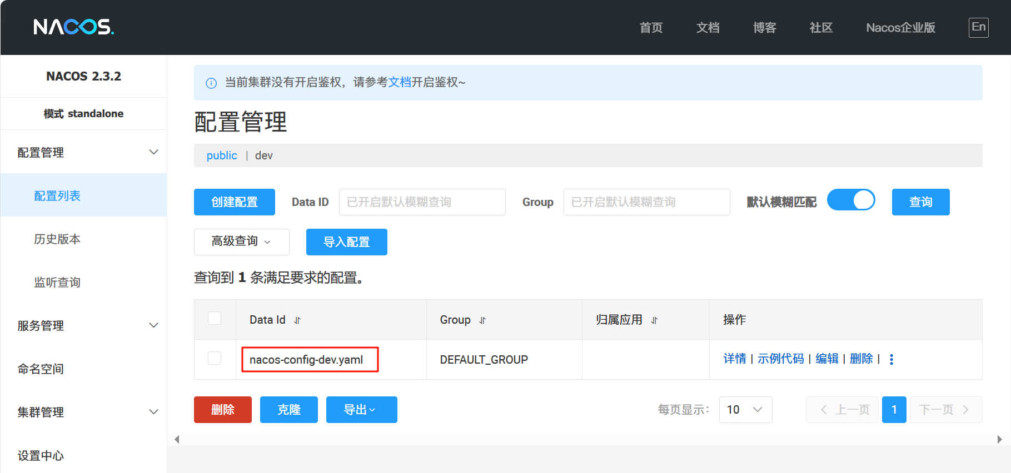This screenshot has height=473, width=1011.
Task: Click 删除 link in table row
Action: pyautogui.click(x=861, y=359)
